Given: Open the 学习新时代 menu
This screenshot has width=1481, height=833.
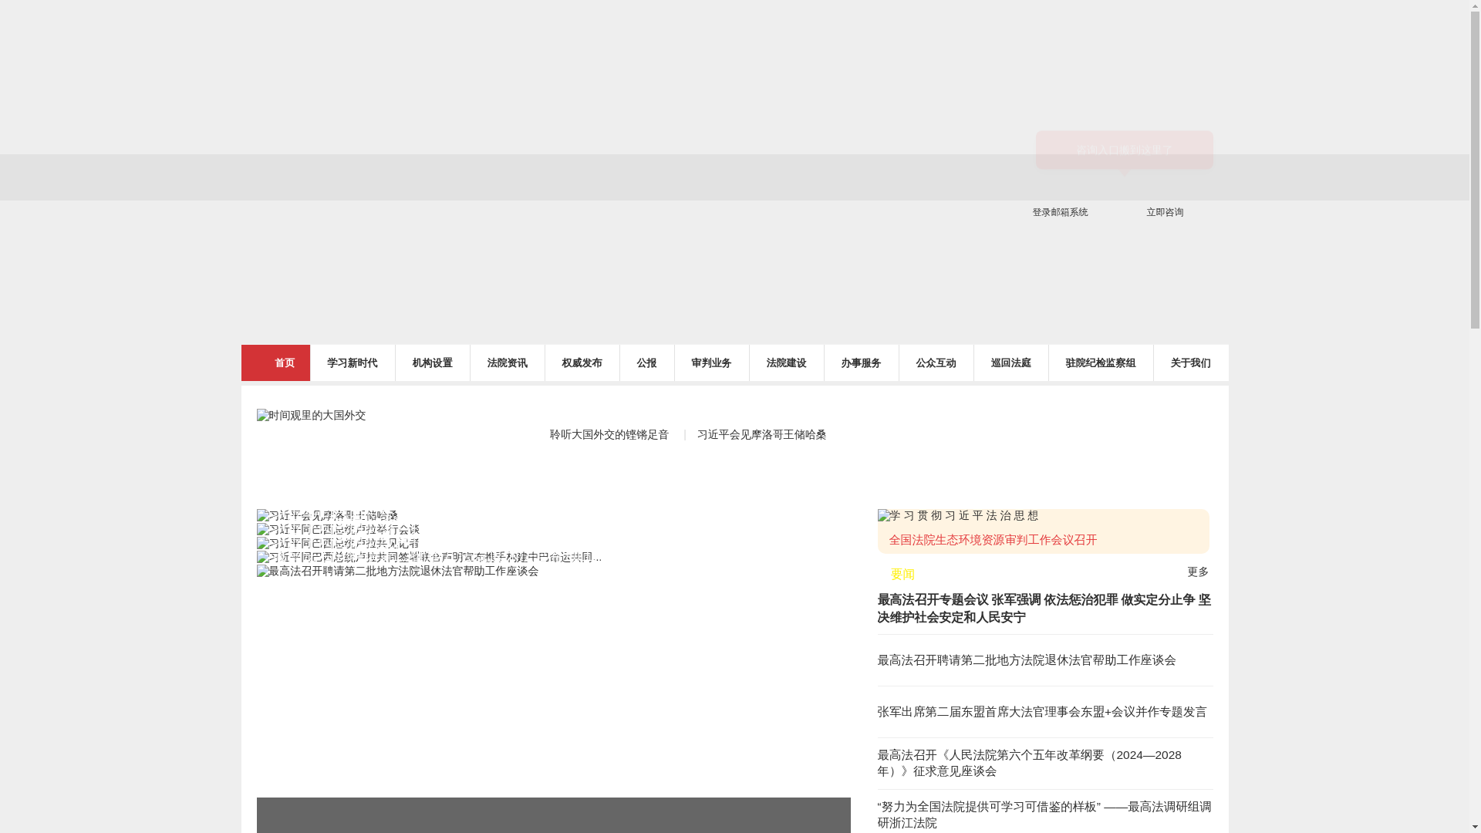Looking at the screenshot, I should pyautogui.click(x=353, y=363).
